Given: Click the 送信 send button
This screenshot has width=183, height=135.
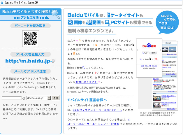Looking at the screenshot, I should (56, 98).
